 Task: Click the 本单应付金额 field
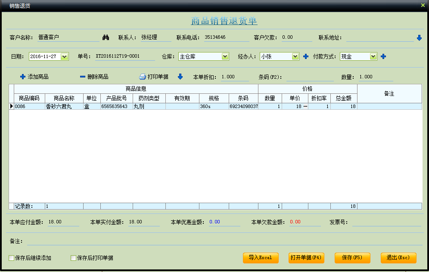tap(63, 222)
